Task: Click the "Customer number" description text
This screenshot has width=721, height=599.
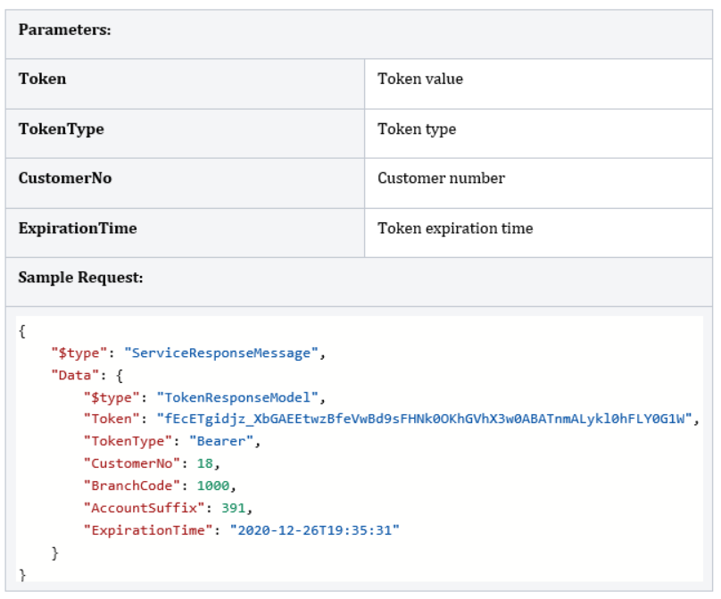Action: [441, 178]
